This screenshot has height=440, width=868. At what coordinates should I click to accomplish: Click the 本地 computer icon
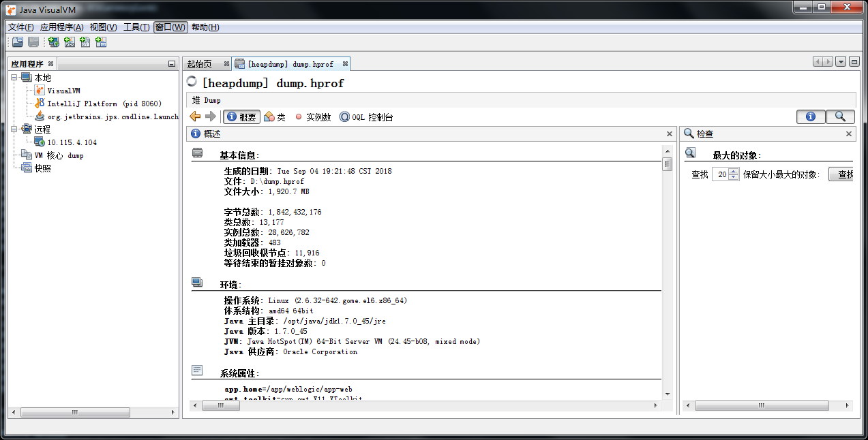coord(27,78)
